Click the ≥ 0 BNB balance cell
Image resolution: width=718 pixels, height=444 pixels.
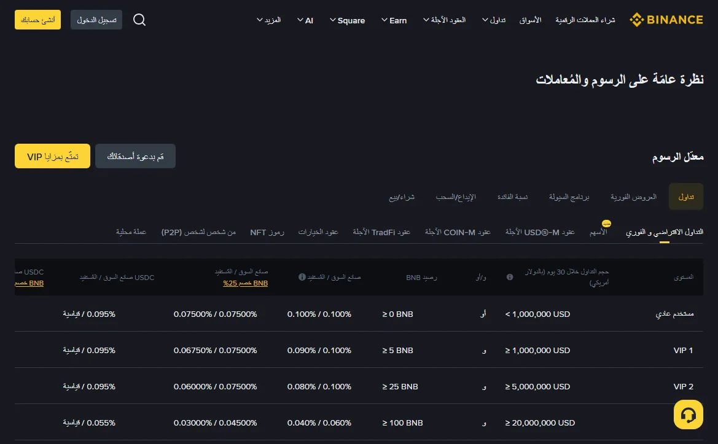pyautogui.click(x=397, y=314)
